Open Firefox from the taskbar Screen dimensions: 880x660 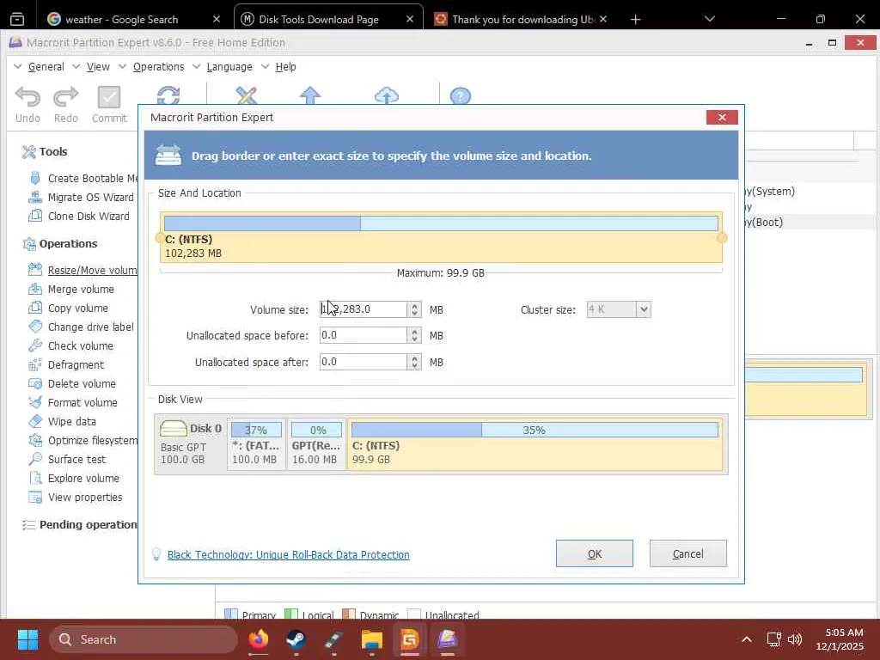click(x=259, y=639)
